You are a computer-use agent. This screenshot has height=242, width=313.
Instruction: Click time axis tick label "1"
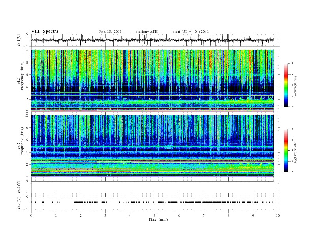tap(56, 216)
